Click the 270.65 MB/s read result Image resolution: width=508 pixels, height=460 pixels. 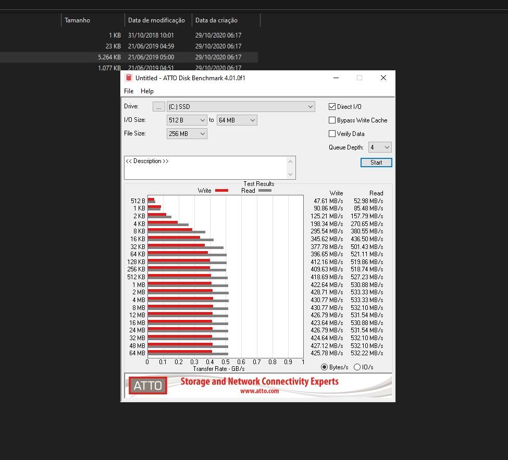click(367, 224)
